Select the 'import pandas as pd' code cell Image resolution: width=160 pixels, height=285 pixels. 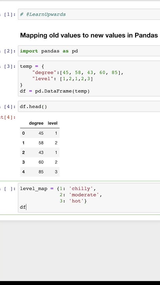tap(89, 51)
